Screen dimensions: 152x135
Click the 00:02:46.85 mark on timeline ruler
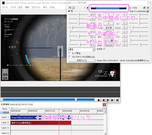point(67,111)
